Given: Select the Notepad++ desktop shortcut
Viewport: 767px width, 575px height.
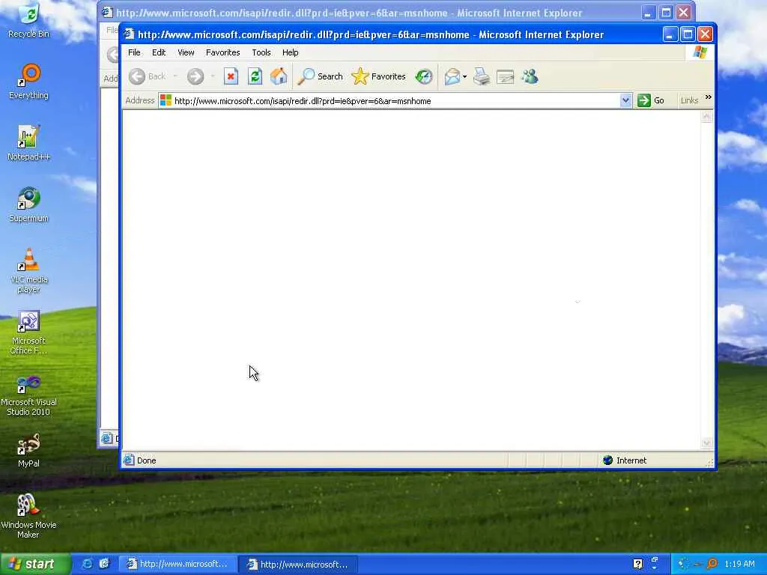Looking at the screenshot, I should 29,143.
